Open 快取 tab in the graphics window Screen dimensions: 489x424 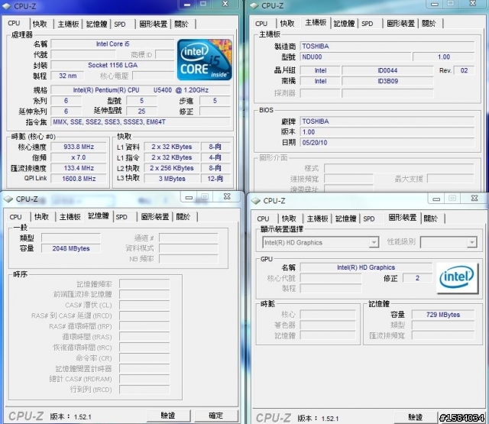(x=289, y=218)
